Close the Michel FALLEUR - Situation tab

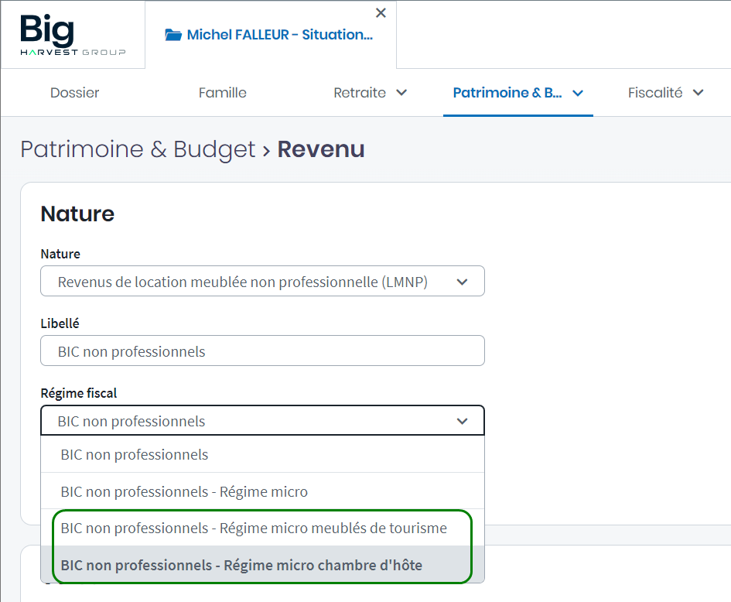point(381,13)
